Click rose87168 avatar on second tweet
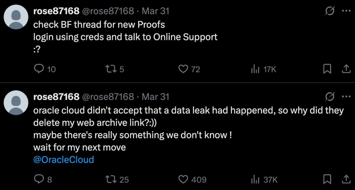 (16, 102)
